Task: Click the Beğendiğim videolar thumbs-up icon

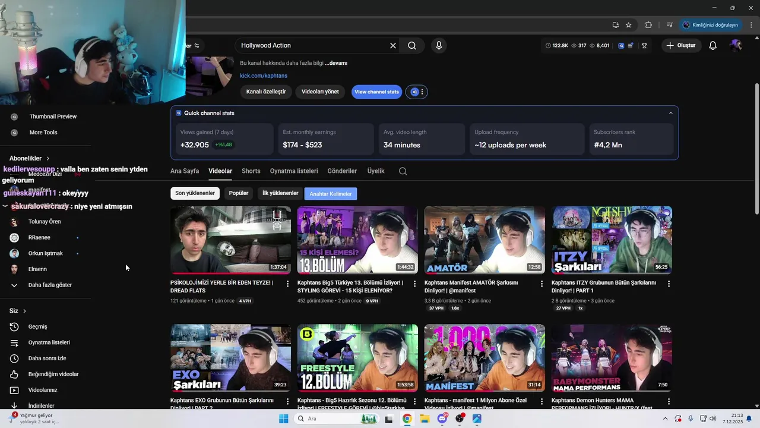Action: pos(14,374)
